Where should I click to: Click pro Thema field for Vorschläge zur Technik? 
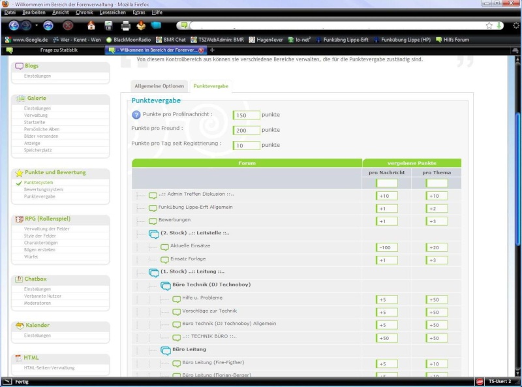point(437,313)
